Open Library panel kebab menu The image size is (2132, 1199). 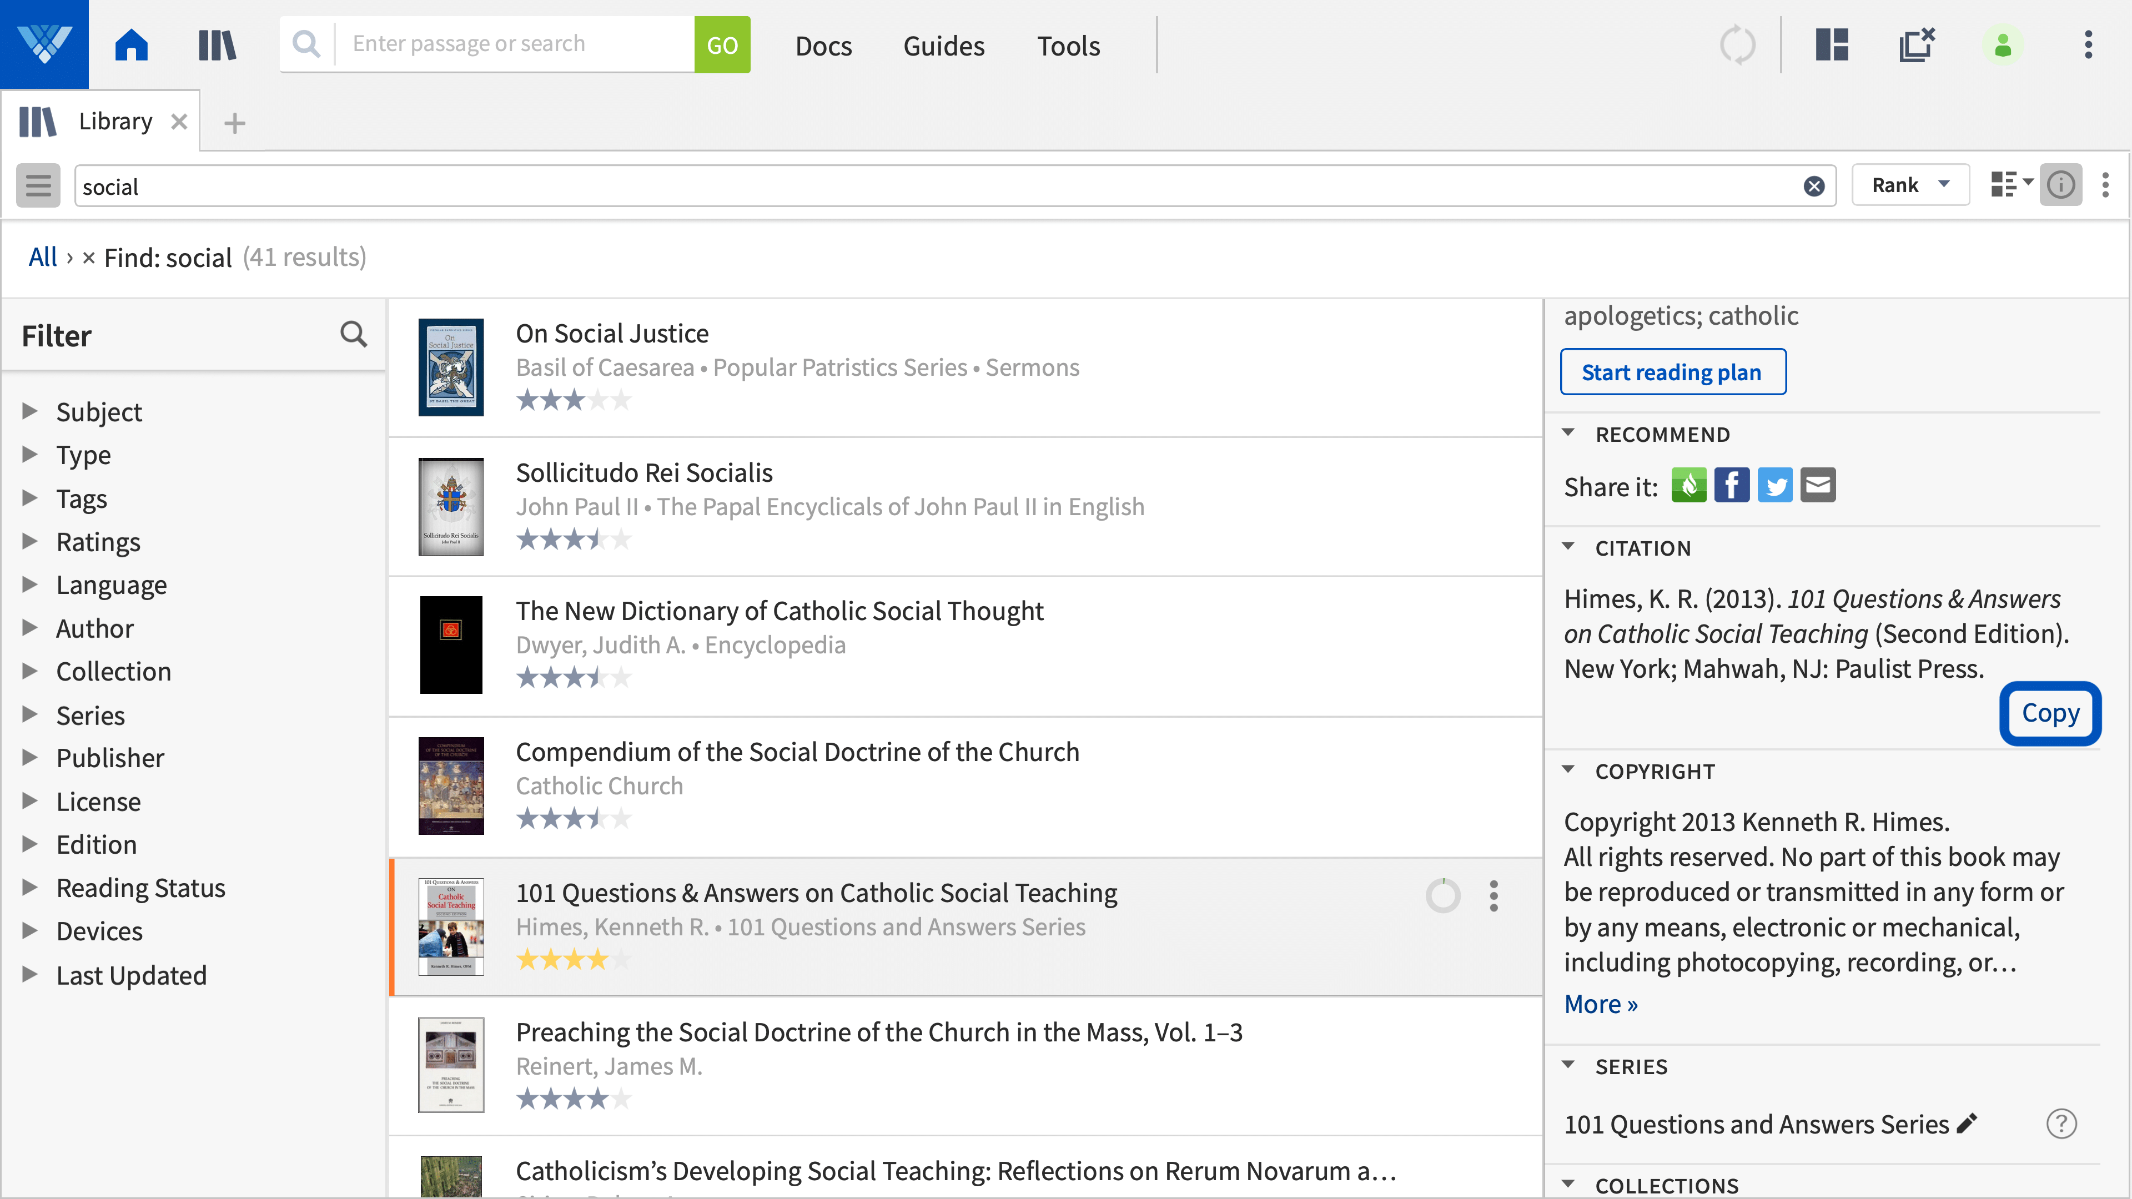2105,184
